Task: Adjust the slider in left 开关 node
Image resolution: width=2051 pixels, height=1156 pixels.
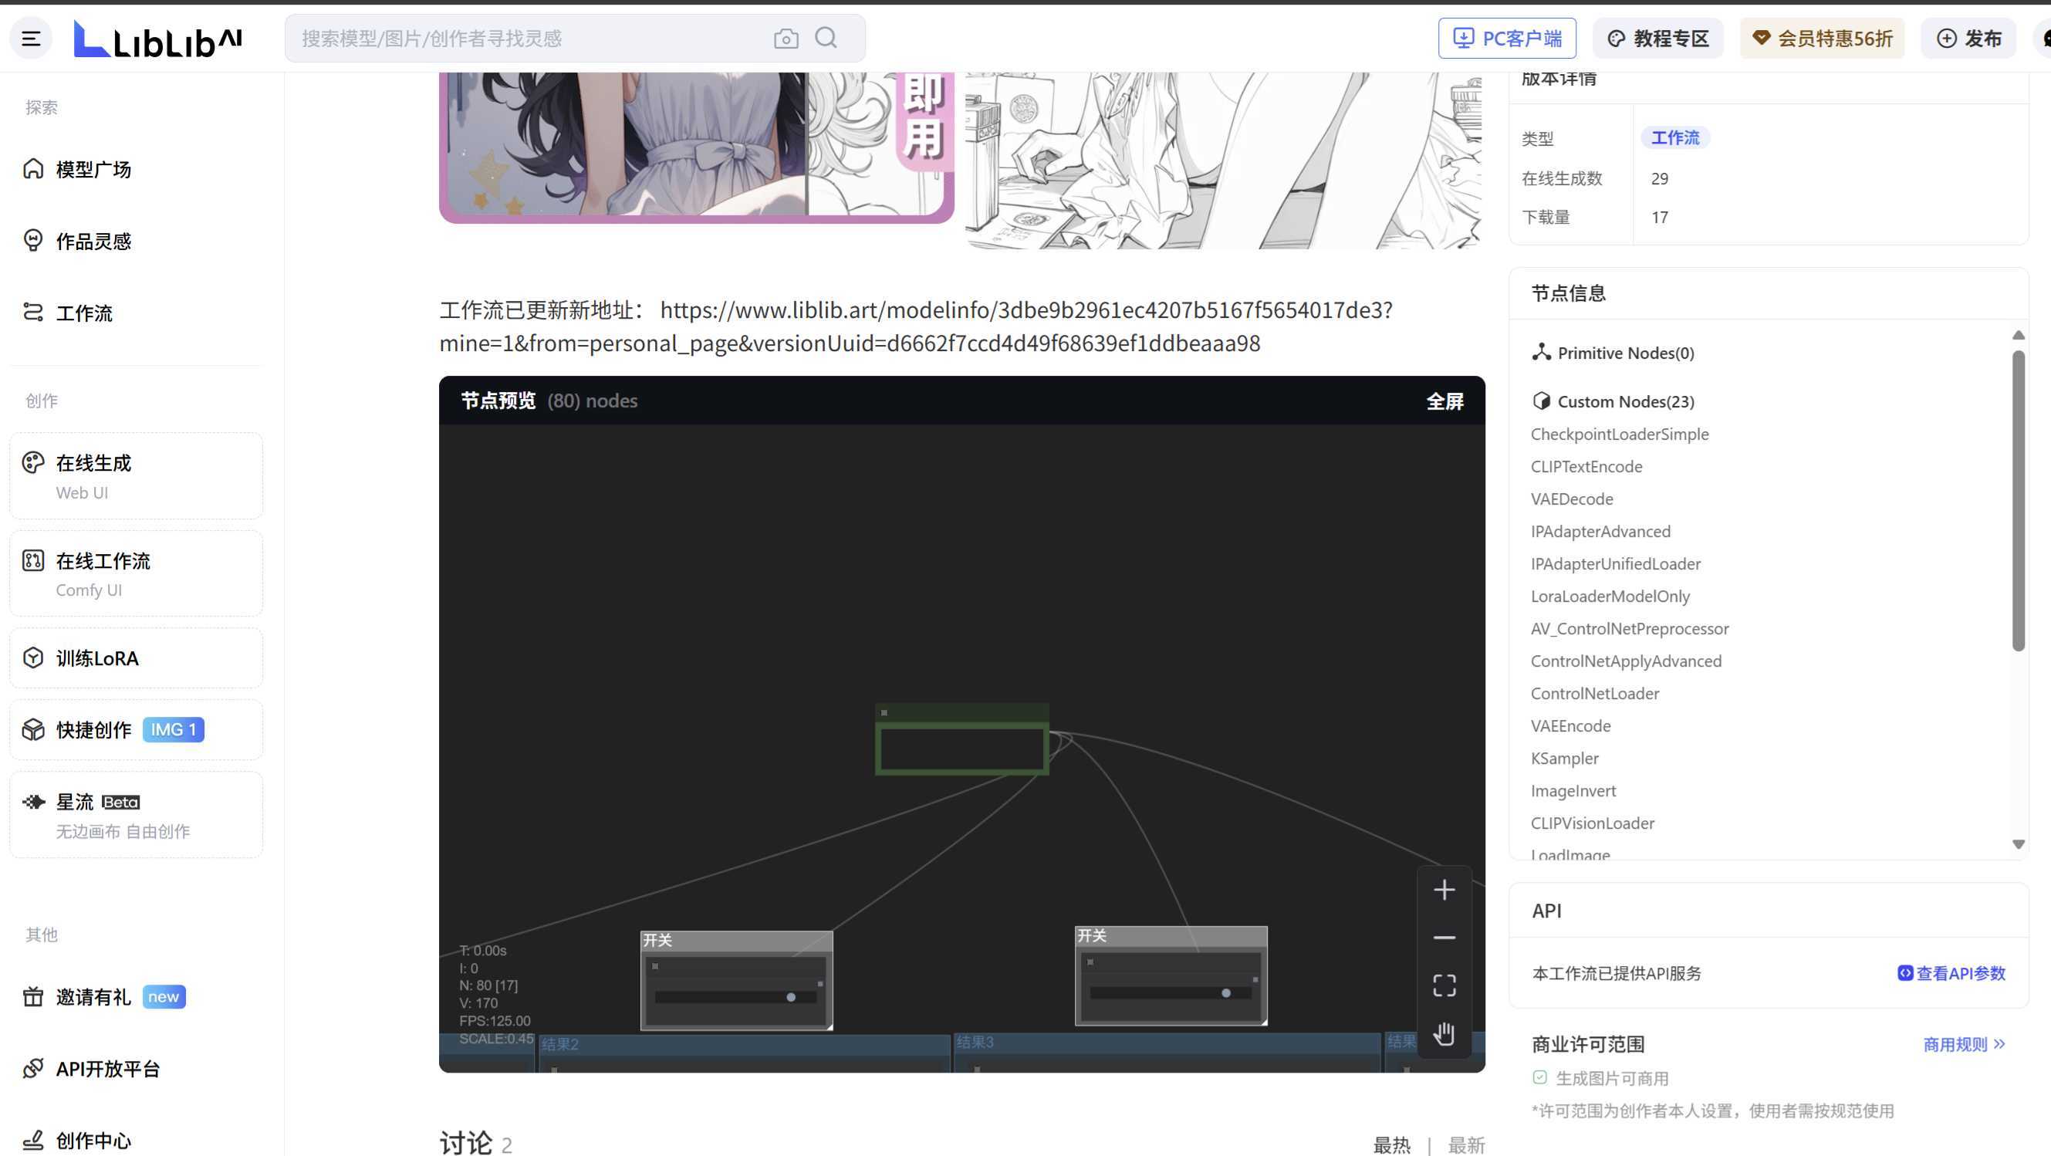Action: (735, 997)
